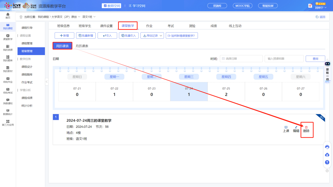Click the 查询 search button

click(315, 58)
